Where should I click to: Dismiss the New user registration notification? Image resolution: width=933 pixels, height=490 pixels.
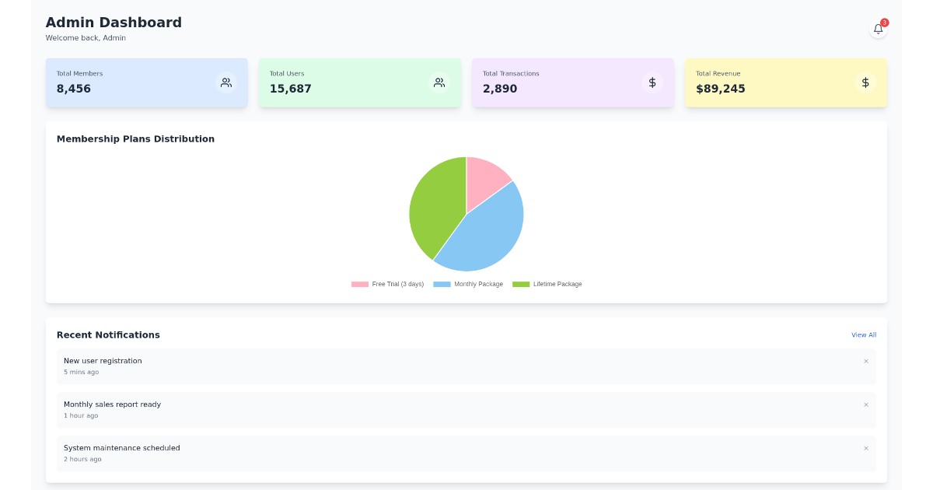click(x=866, y=361)
